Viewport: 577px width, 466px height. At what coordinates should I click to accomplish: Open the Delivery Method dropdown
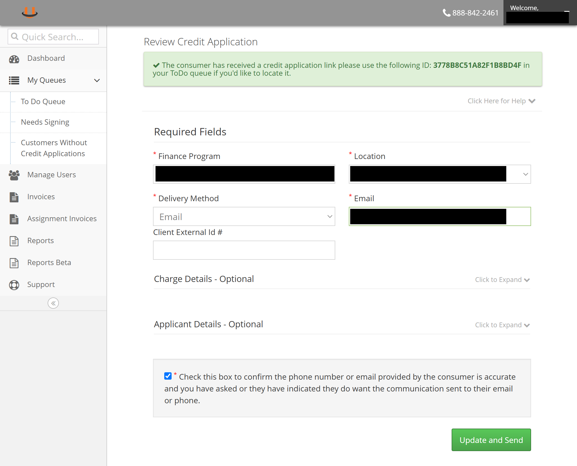[x=244, y=216]
